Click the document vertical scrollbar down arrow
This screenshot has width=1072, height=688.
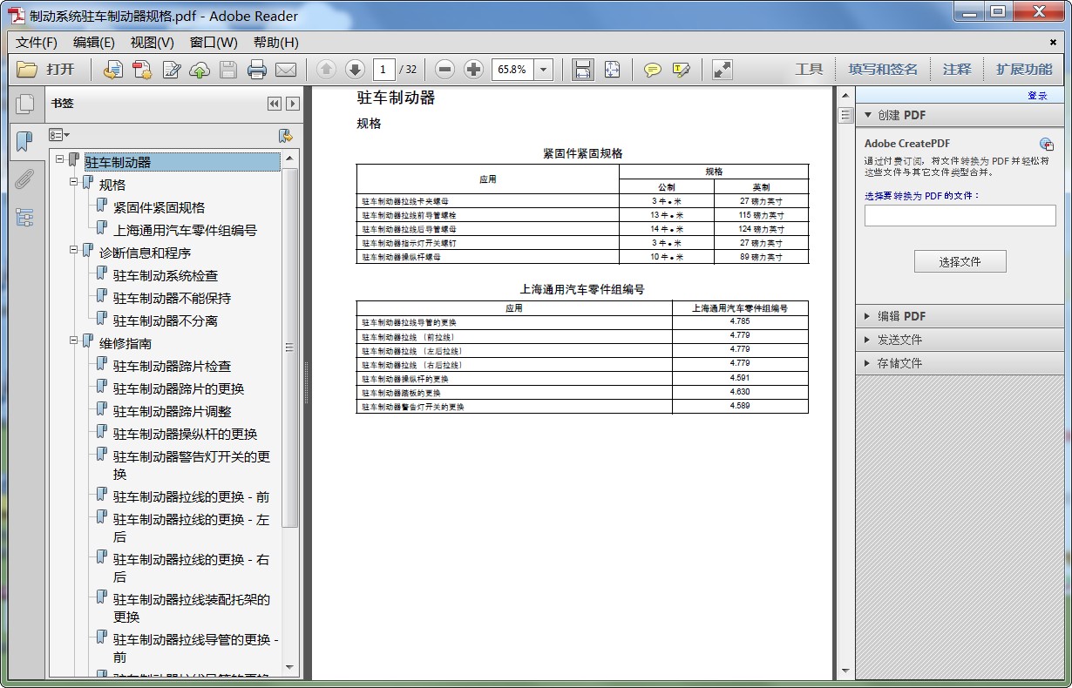pyautogui.click(x=845, y=671)
